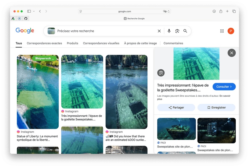
Task: Click the Google Lens camera search icon
Action: point(177,31)
